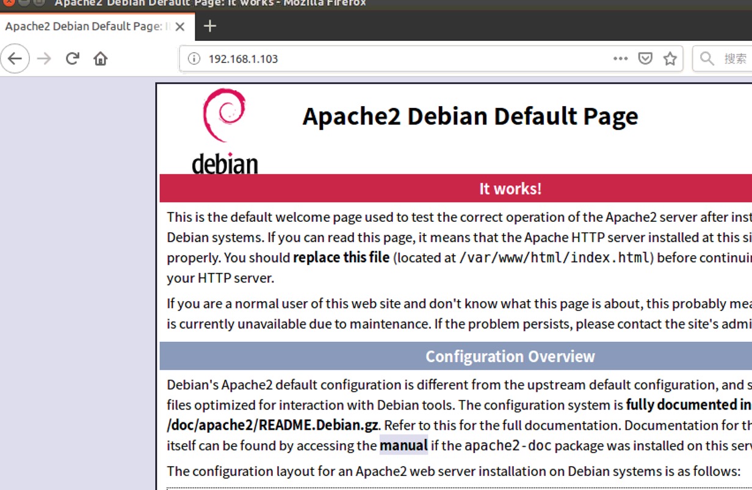
Task: Click the Apache2 Debian Default Page heading
Action: coord(470,116)
